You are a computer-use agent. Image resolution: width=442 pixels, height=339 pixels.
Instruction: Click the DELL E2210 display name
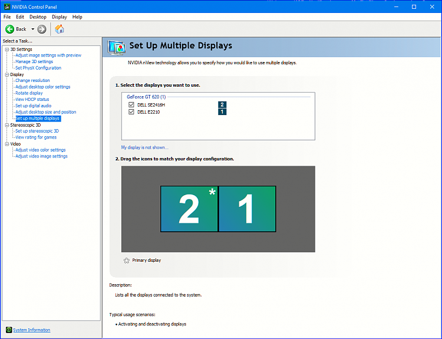tap(149, 112)
